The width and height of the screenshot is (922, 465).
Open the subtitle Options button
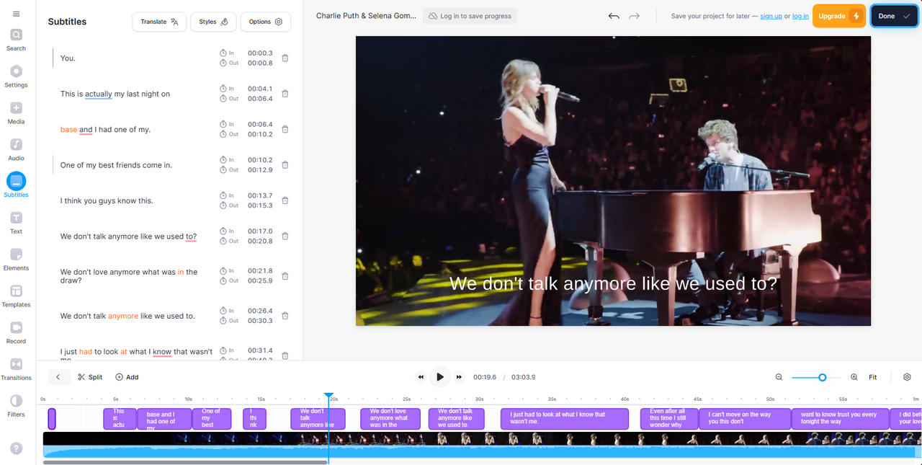click(266, 22)
